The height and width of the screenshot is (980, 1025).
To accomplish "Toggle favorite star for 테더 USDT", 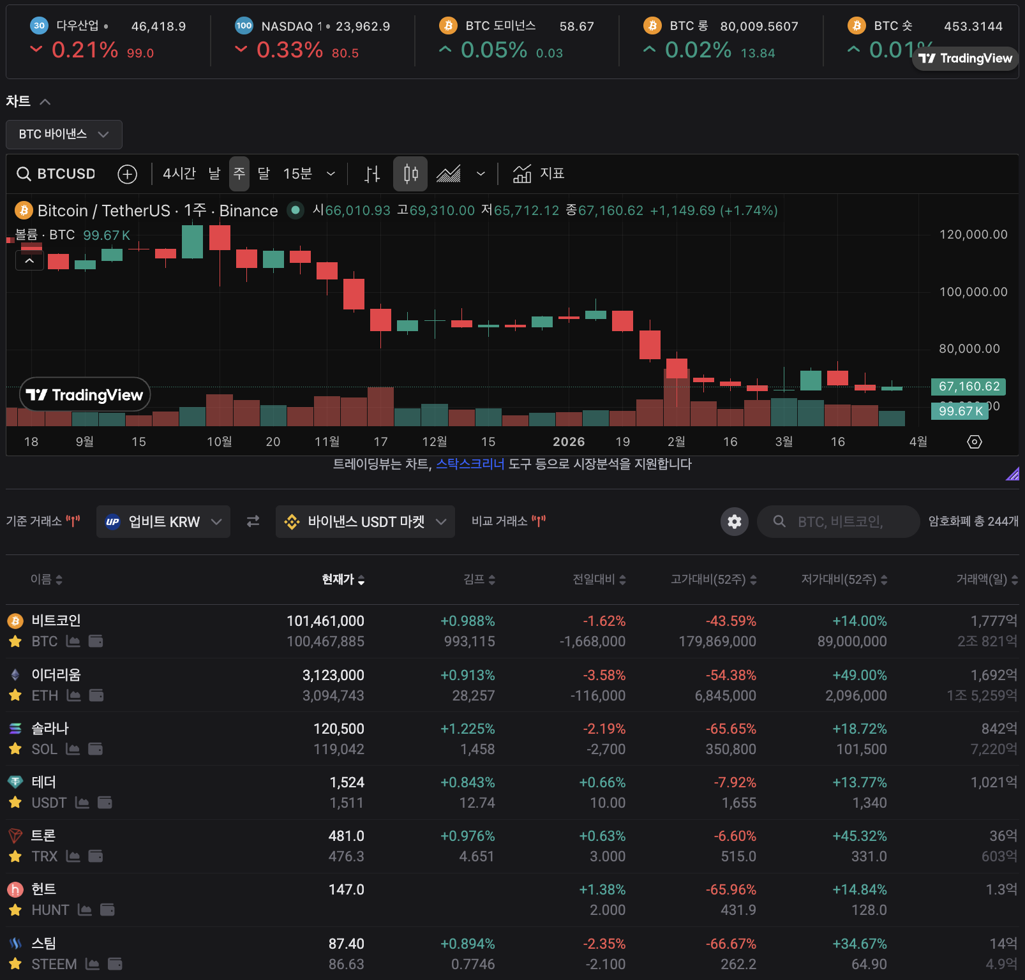I will click(15, 803).
